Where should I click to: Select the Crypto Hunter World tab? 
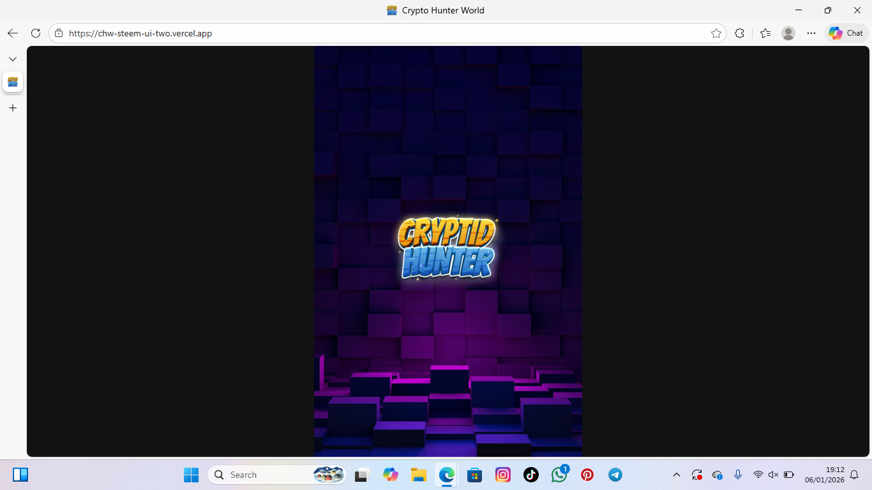[x=13, y=82]
